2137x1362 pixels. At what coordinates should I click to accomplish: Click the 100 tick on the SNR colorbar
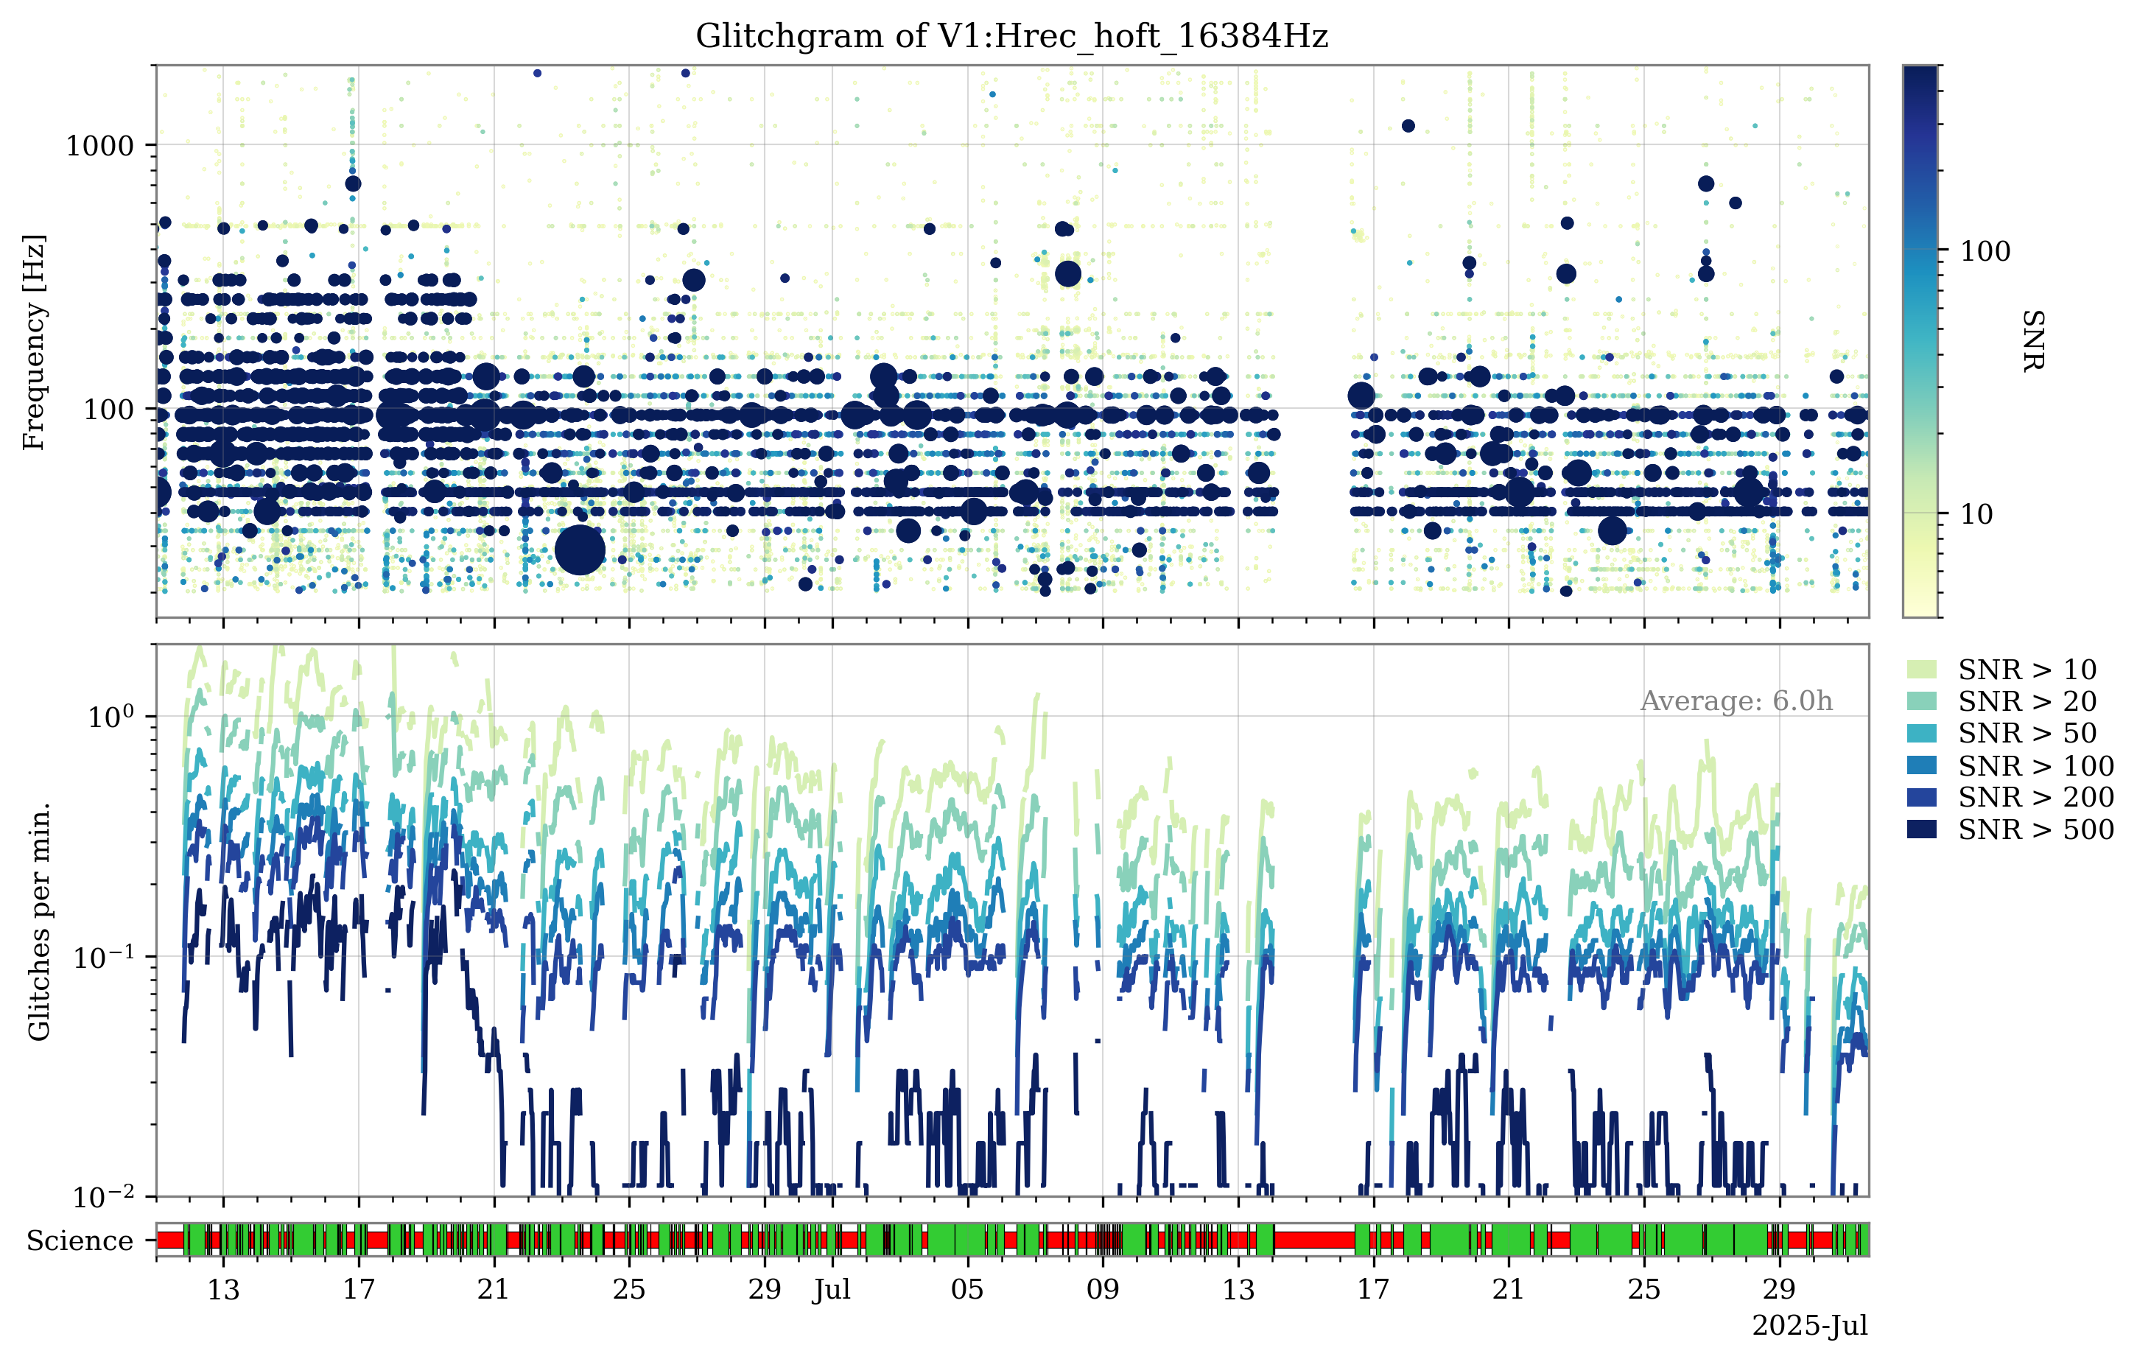pyautogui.click(x=1985, y=251)
